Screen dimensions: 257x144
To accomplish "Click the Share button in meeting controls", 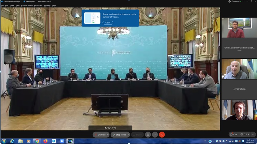I will (x=137, y=135).
